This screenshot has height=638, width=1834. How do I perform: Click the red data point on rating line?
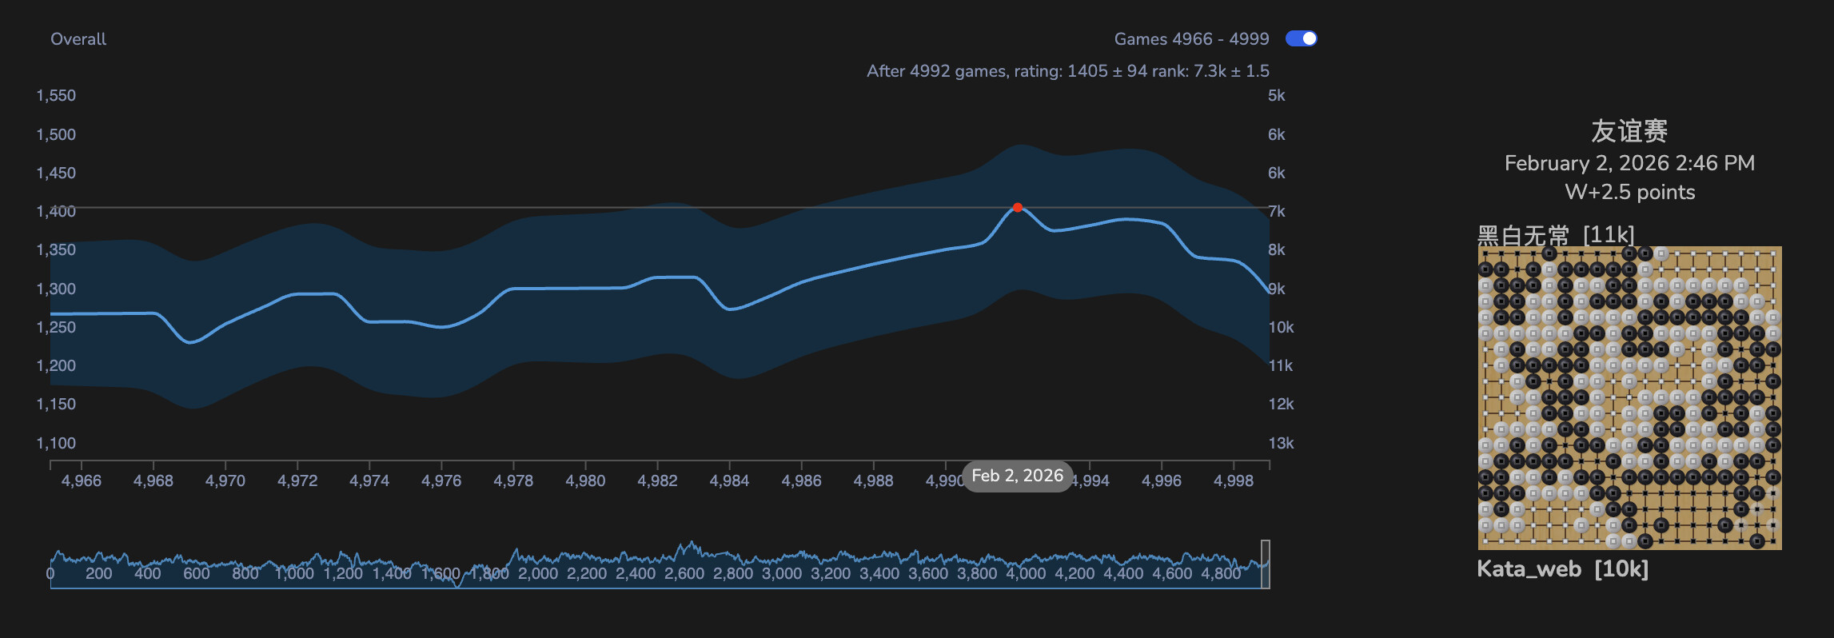tap(1017, 207)
